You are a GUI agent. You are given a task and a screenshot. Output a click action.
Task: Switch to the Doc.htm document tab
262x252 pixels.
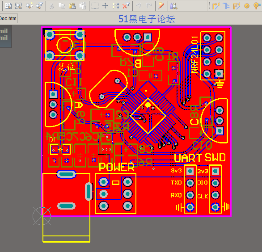8,18
